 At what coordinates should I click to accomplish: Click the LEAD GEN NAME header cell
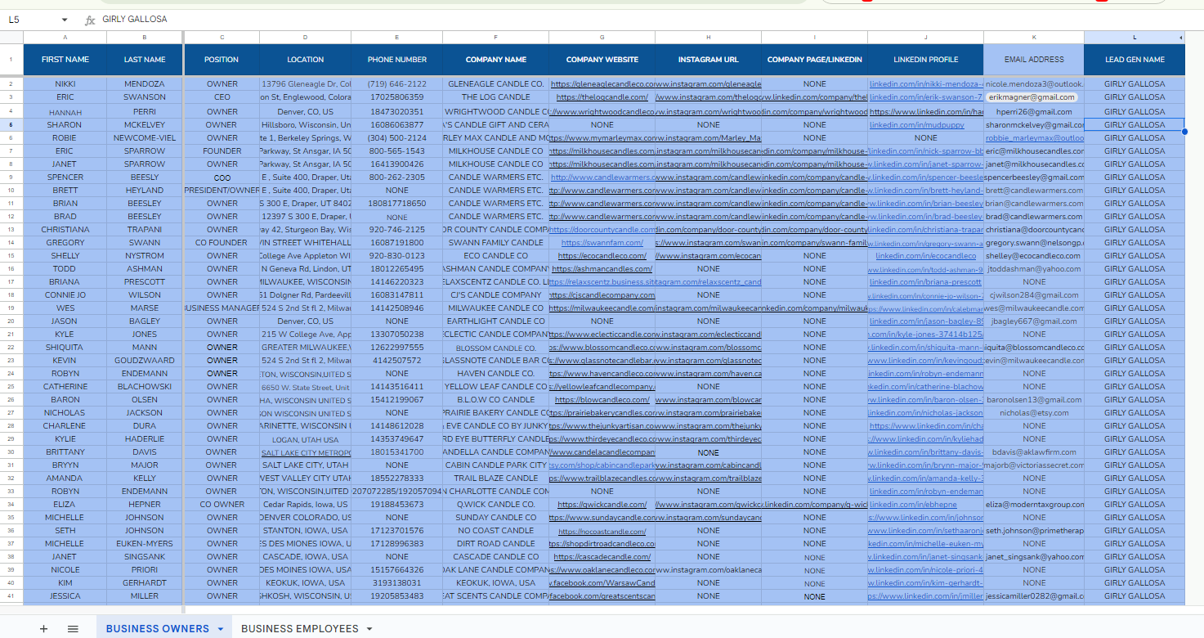(x=1135, y=60)
